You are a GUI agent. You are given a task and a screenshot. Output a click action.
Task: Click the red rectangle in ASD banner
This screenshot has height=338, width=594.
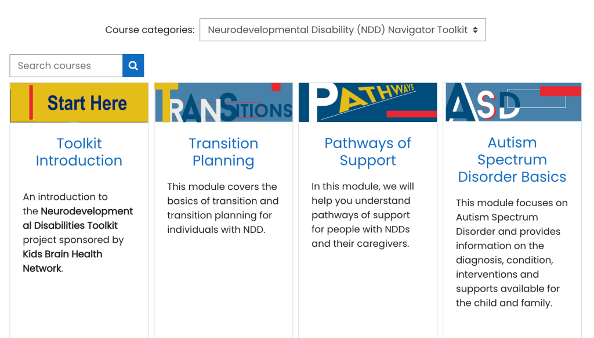pyautogui.click(x=560, y=91)
